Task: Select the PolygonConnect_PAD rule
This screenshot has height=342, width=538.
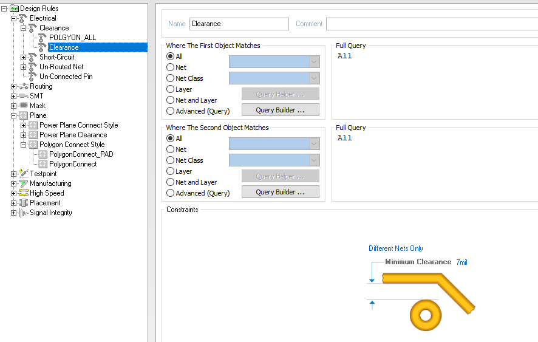Action: click(81, 154)
